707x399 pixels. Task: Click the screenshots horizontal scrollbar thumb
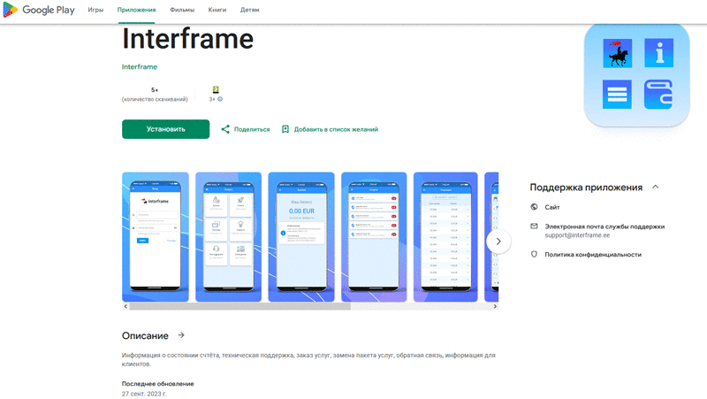coord(239,306)
